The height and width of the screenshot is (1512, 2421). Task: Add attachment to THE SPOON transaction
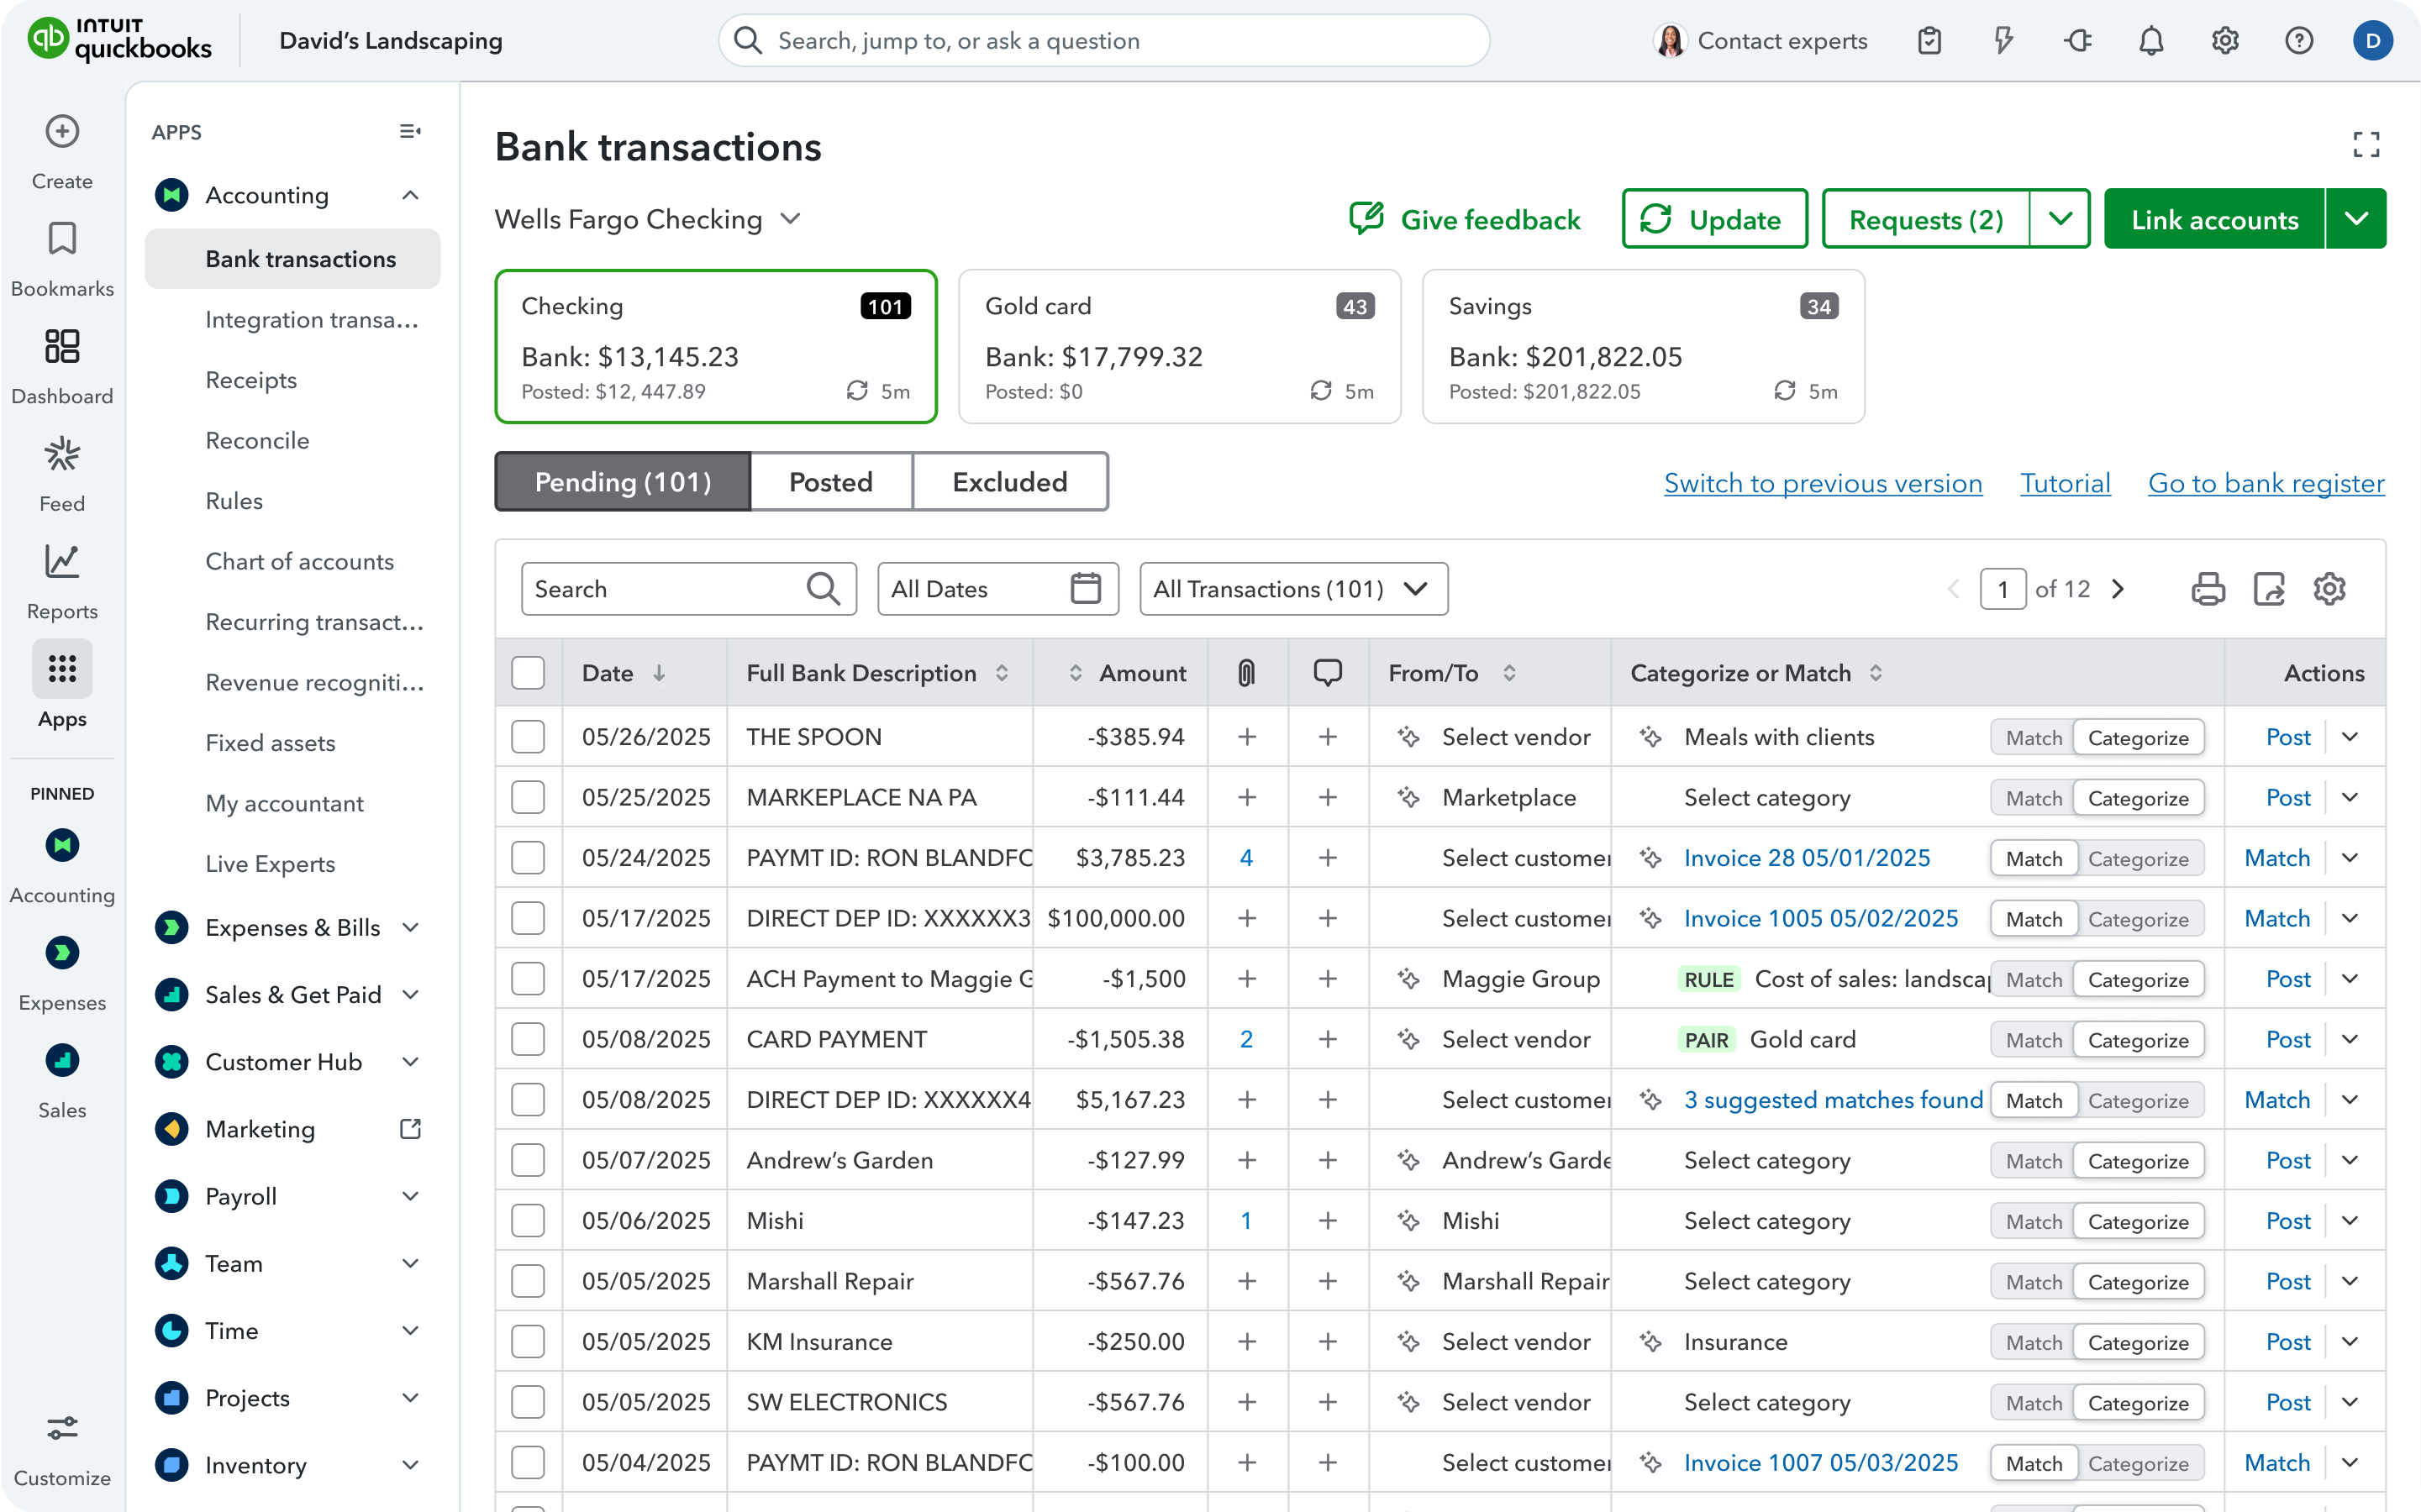click(x=1246, y=737)
